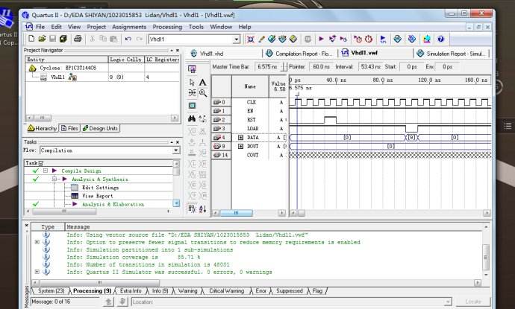Select the Text tool (A) in waveform toolbar
The height and width of the screenshot is (309, 515).
[x=202, y=82]
